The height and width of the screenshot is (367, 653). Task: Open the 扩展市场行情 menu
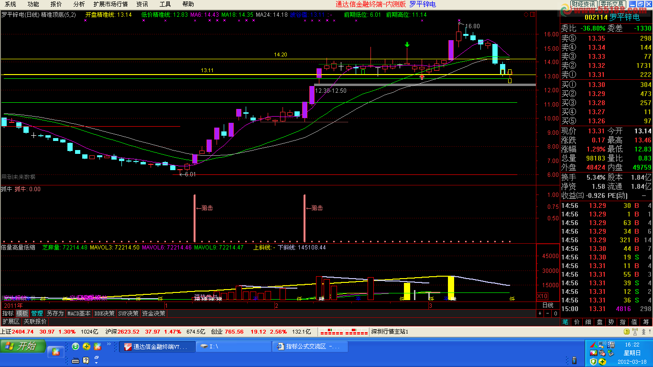point(110,4)
